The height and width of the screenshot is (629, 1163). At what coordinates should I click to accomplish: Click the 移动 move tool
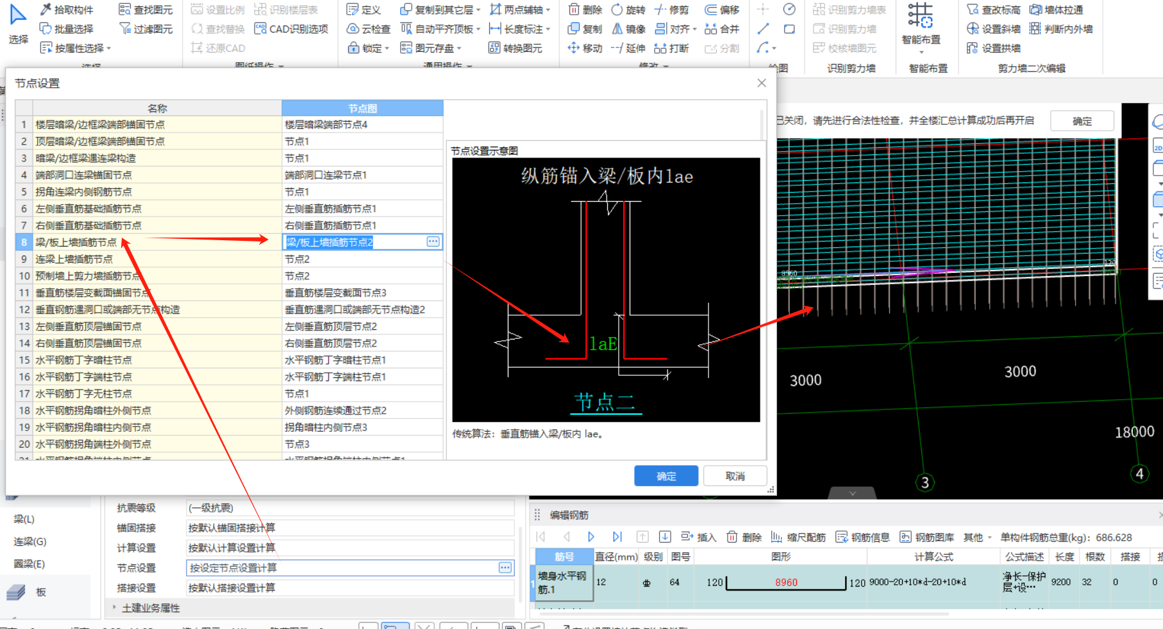tap(585, 48)
